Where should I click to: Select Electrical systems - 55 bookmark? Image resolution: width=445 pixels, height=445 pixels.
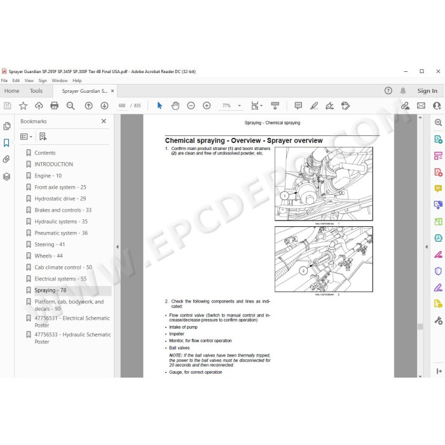pos(60,278)
